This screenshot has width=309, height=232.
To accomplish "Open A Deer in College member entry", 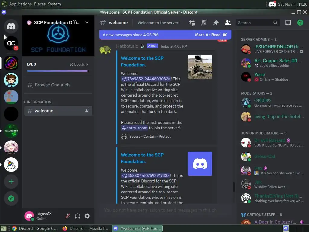I will (x=272, y=222).
